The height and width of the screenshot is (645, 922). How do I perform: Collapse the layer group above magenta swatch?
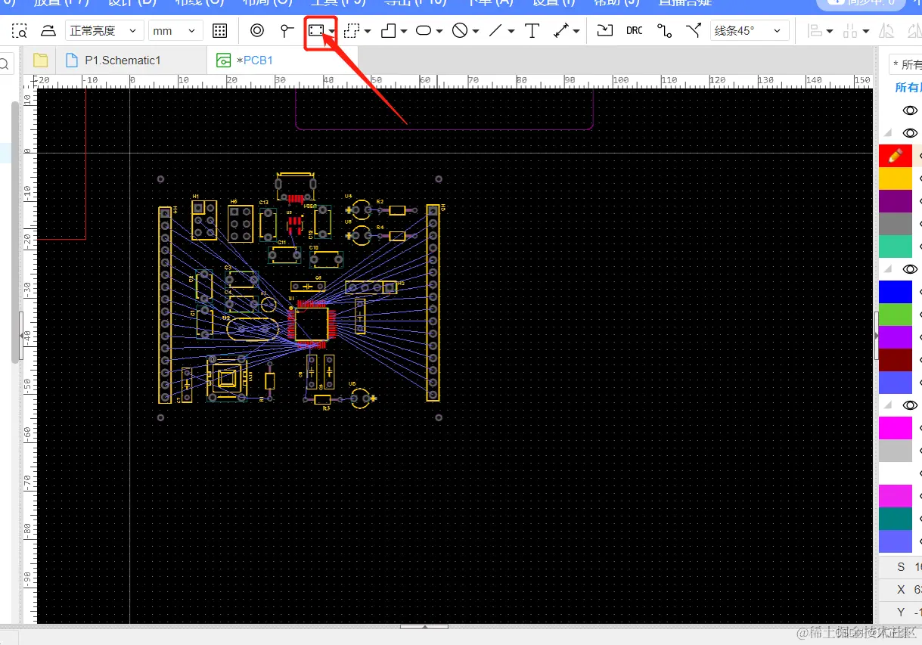(889, 405)
